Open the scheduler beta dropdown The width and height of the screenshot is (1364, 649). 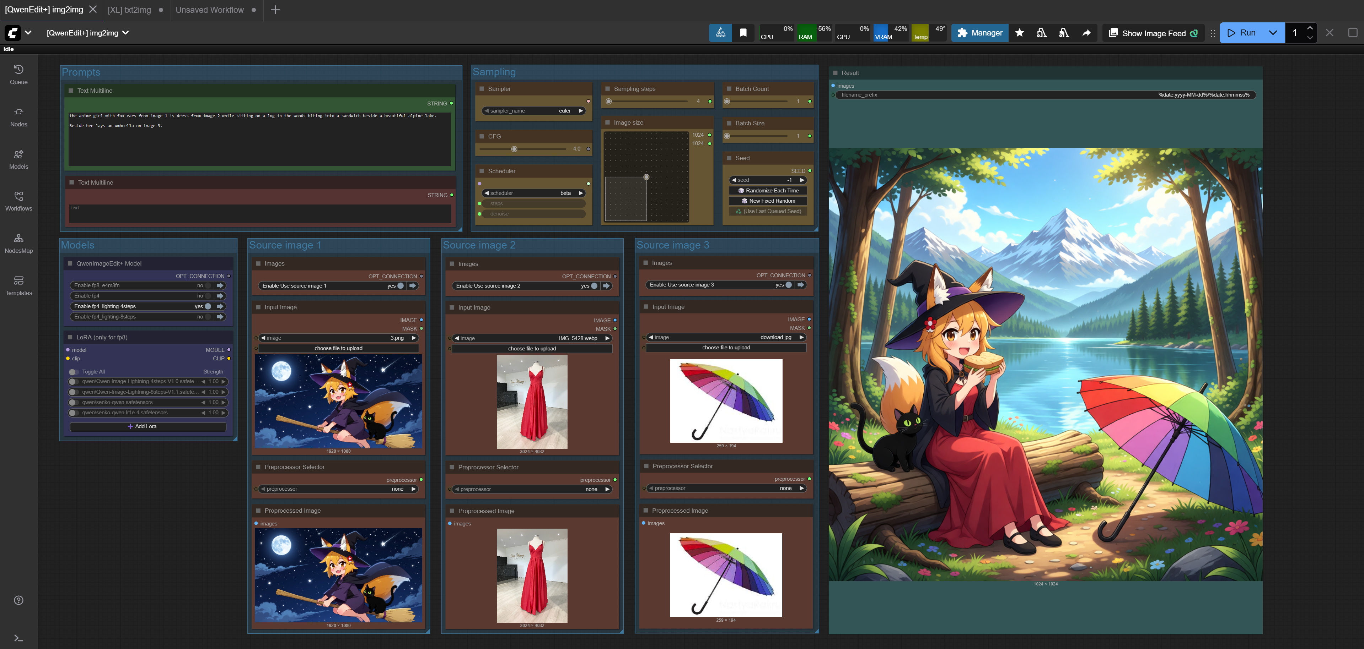click(x=534, y=193)
